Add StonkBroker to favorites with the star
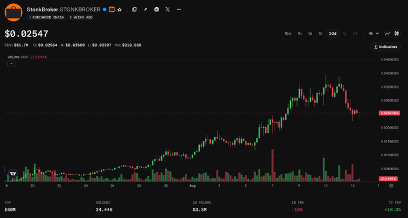Image resolution: width=408 pixels, height=218 pixels. (x=119, y=10)
